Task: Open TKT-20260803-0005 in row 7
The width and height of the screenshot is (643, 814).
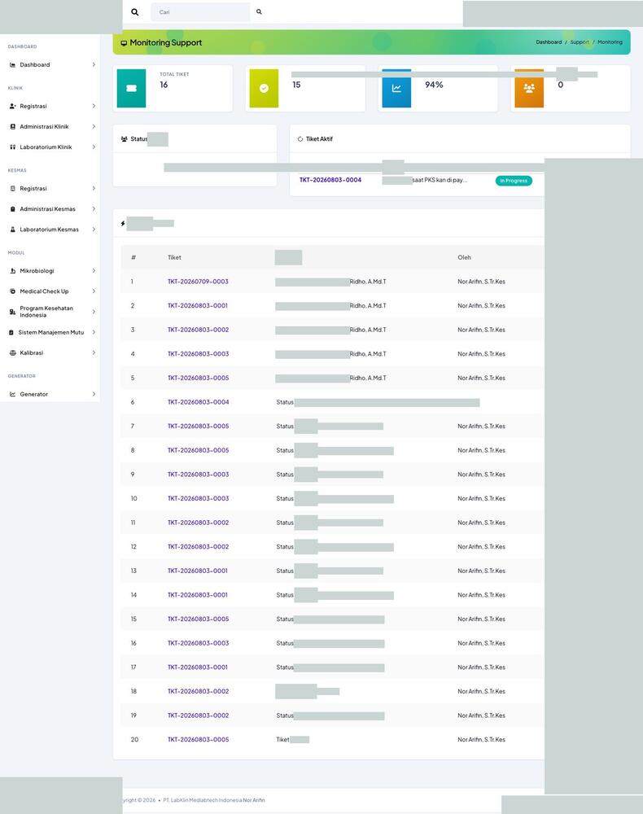Action: point(198,427)
